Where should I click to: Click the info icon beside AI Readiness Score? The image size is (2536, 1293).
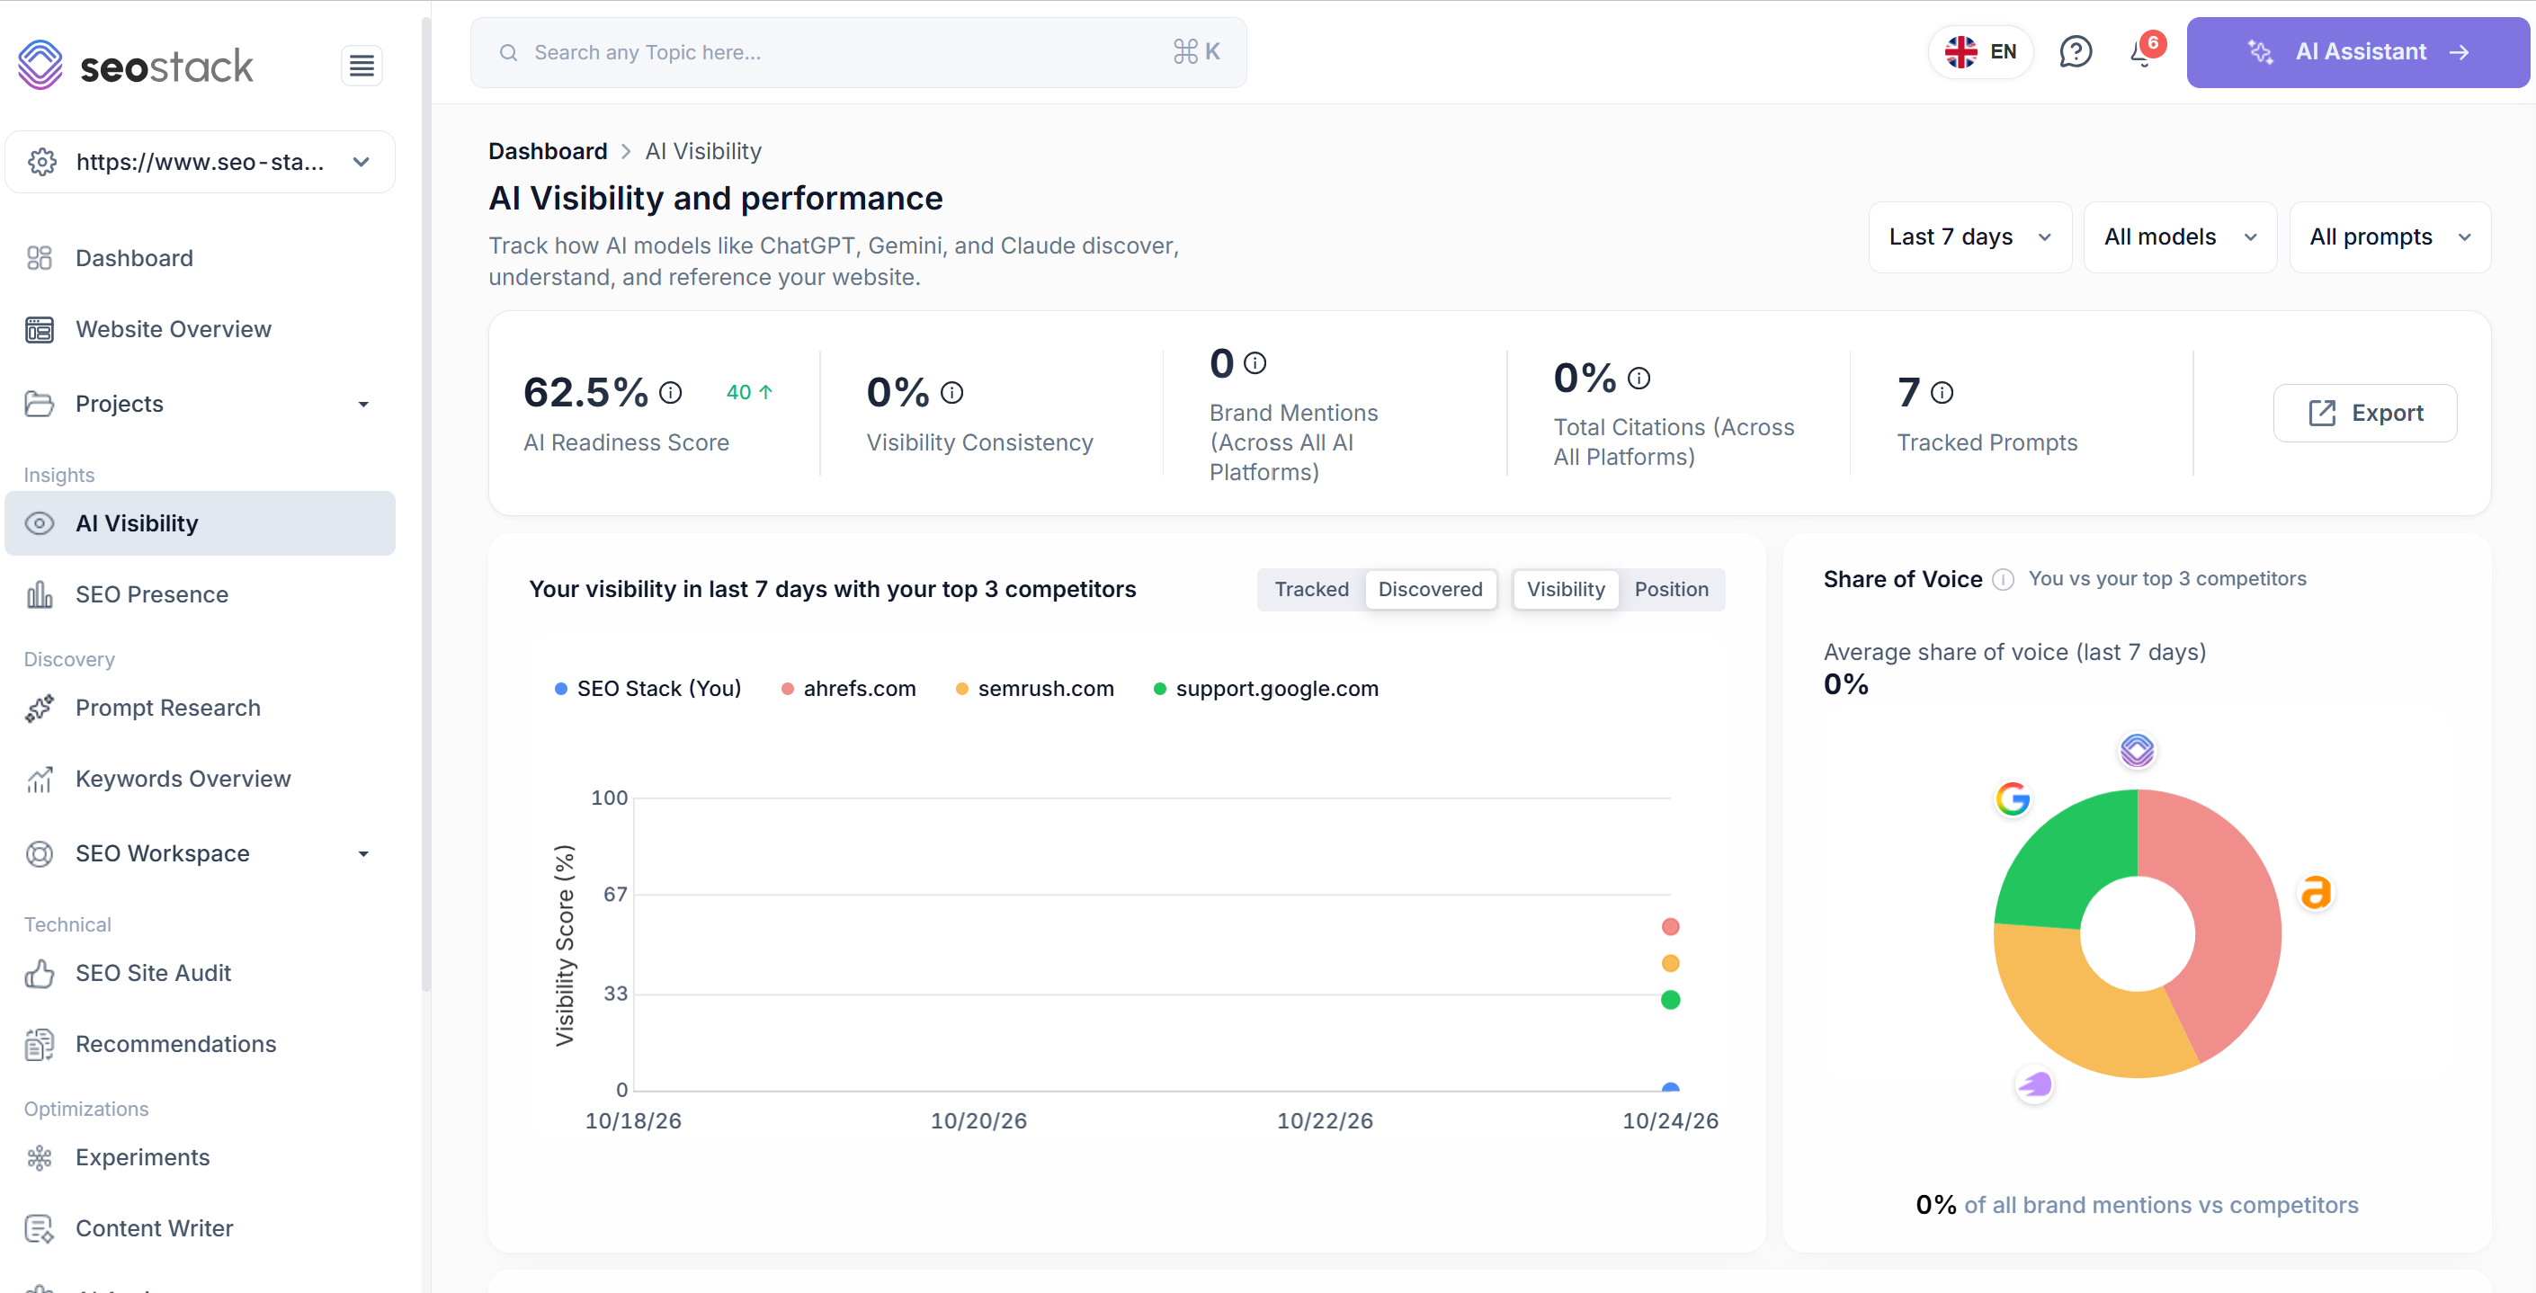tap(671, 394)
